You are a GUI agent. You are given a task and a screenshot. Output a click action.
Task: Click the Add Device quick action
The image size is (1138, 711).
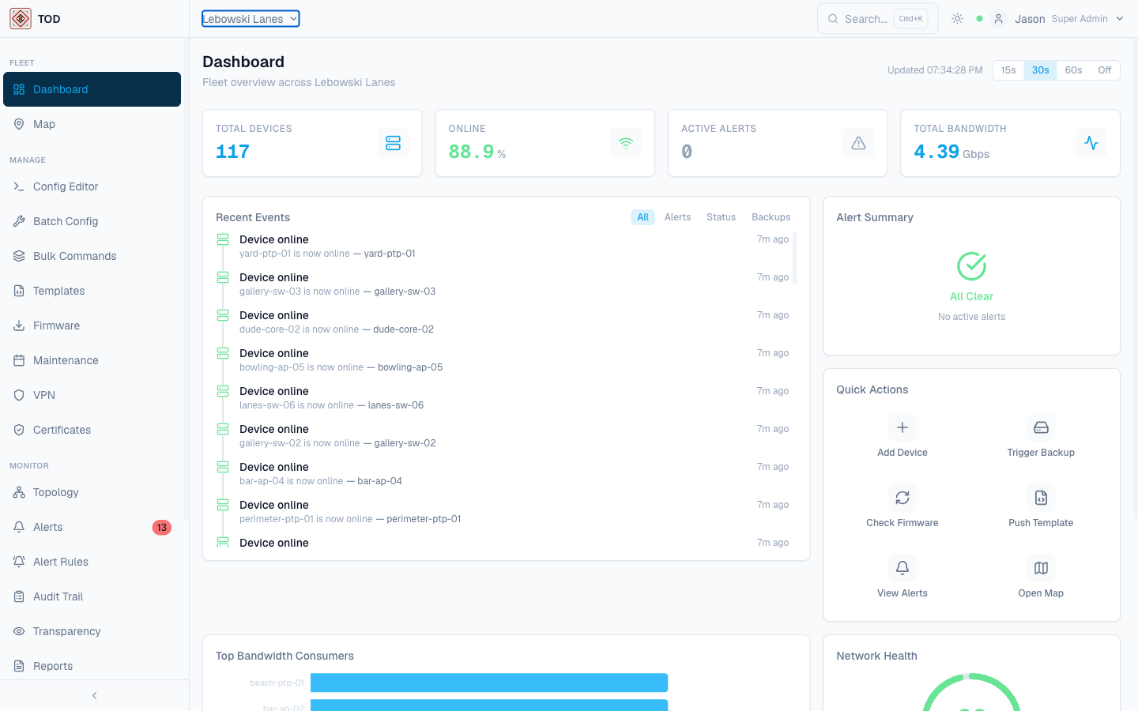[902, 436]
